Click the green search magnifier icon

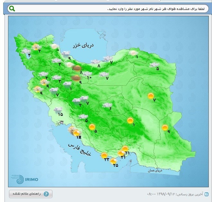pyautogui.click(x=12, y=8)
